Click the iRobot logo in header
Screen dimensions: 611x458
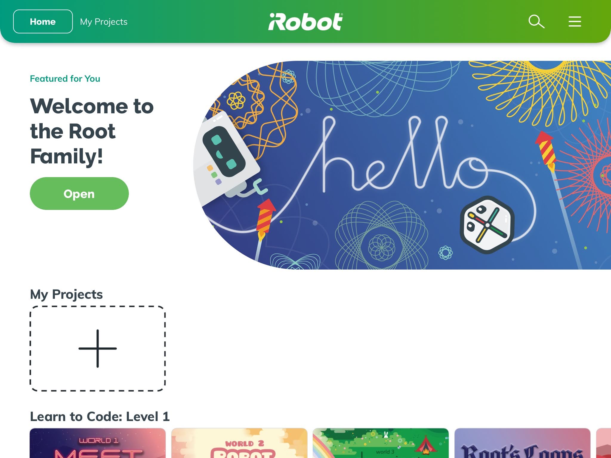[x=305, y=21]
